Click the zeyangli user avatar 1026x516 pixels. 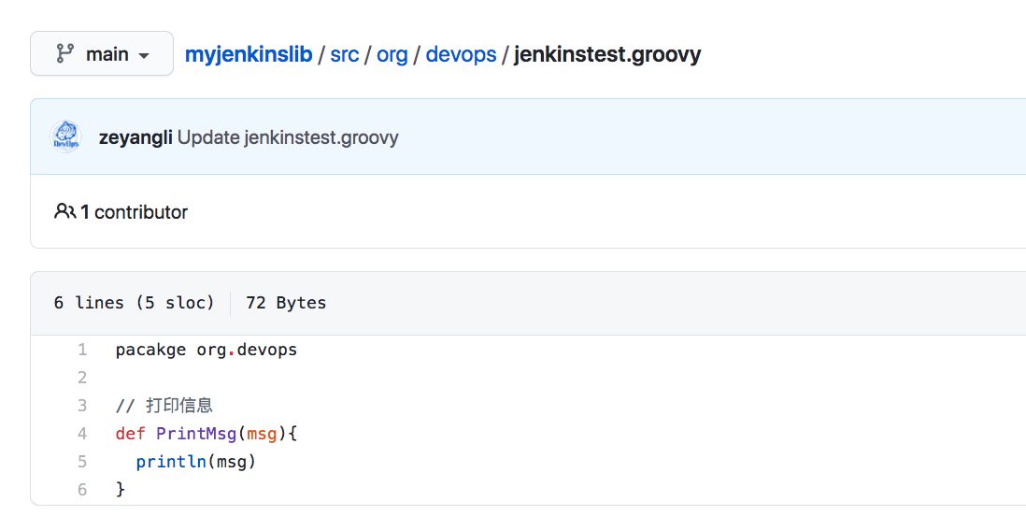tap(65, 137)
